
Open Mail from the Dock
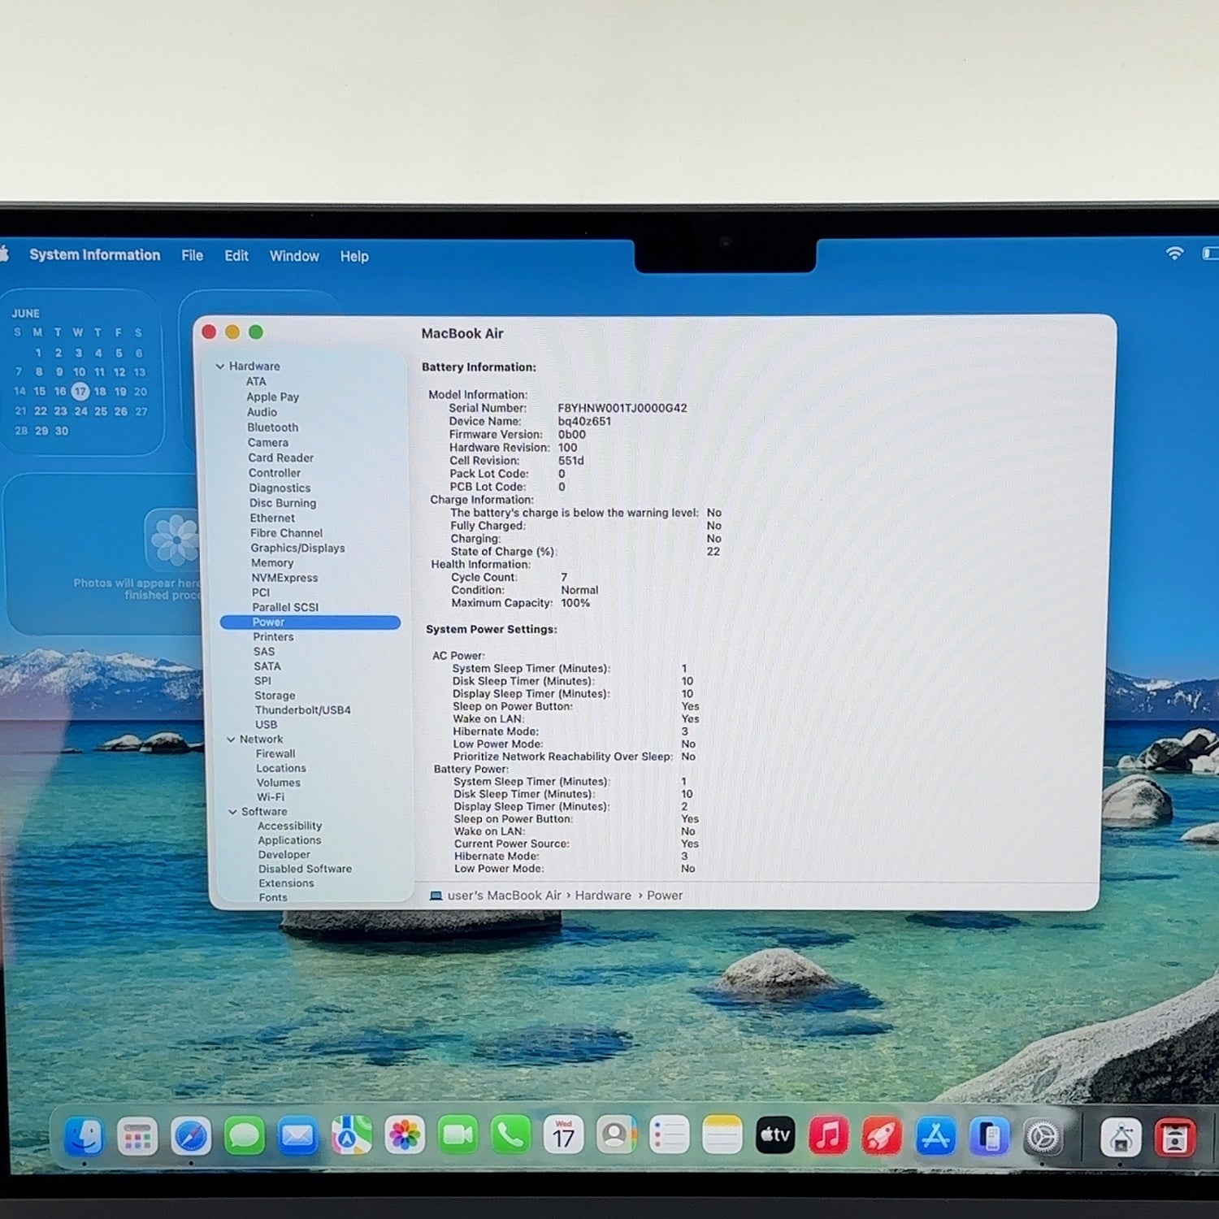click(297, 1136)
